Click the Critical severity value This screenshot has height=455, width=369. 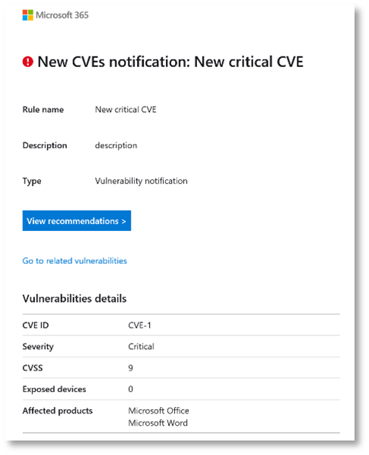pos(142,347)
